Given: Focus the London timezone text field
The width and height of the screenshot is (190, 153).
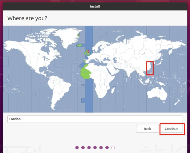Looking at the screenshot, I should click(x=95, y=119).
